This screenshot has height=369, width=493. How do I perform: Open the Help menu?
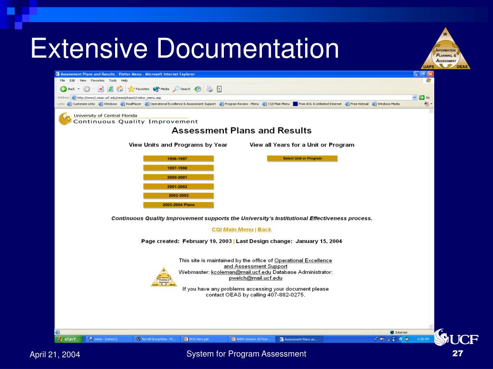[124, 81]
